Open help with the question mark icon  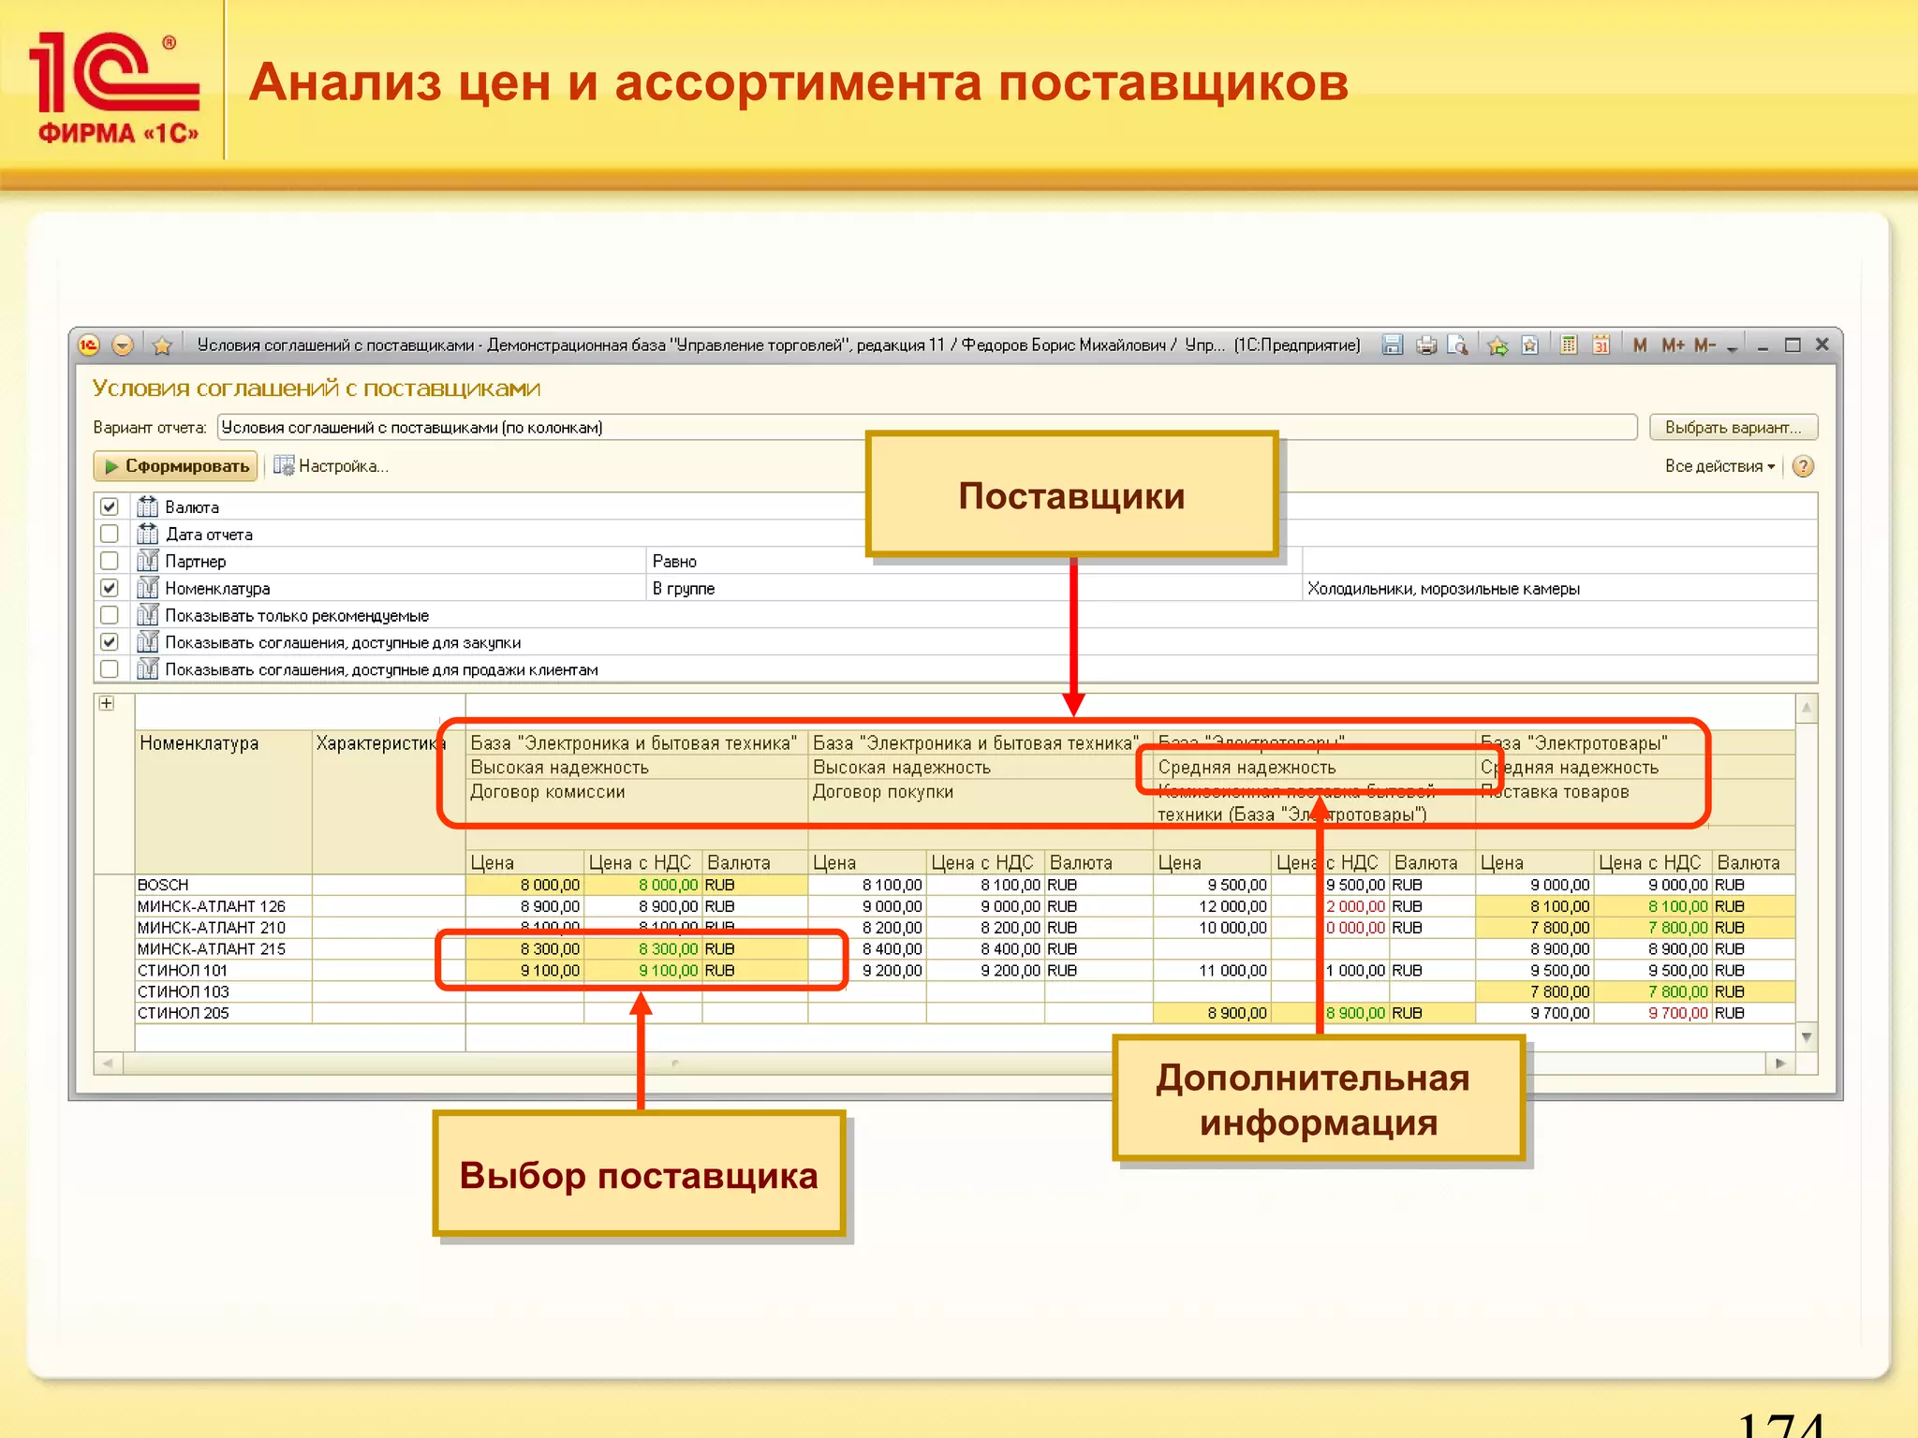[1803, 466]
